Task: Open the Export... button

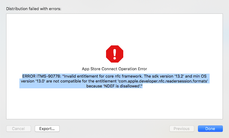Action: click(47, 129)
